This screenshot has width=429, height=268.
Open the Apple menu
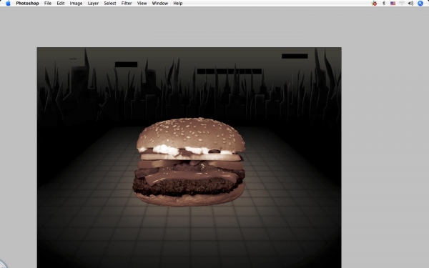point(8,4)
